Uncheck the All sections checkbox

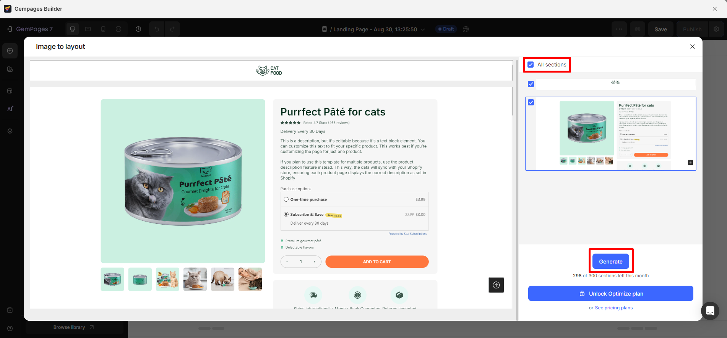pyautogui.click(x=531, y=64)
